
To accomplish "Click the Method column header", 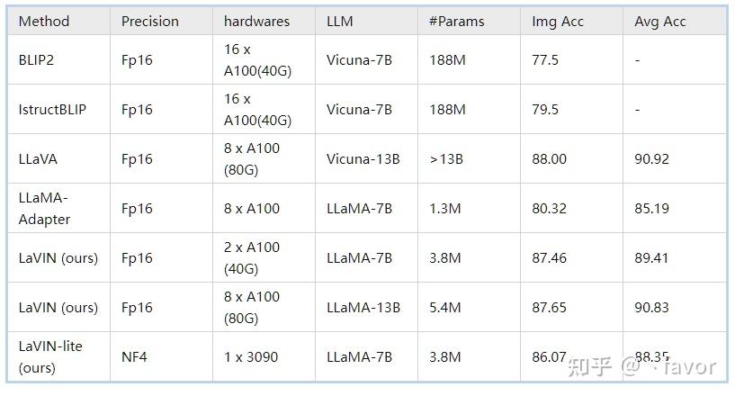I will point(43,22).
